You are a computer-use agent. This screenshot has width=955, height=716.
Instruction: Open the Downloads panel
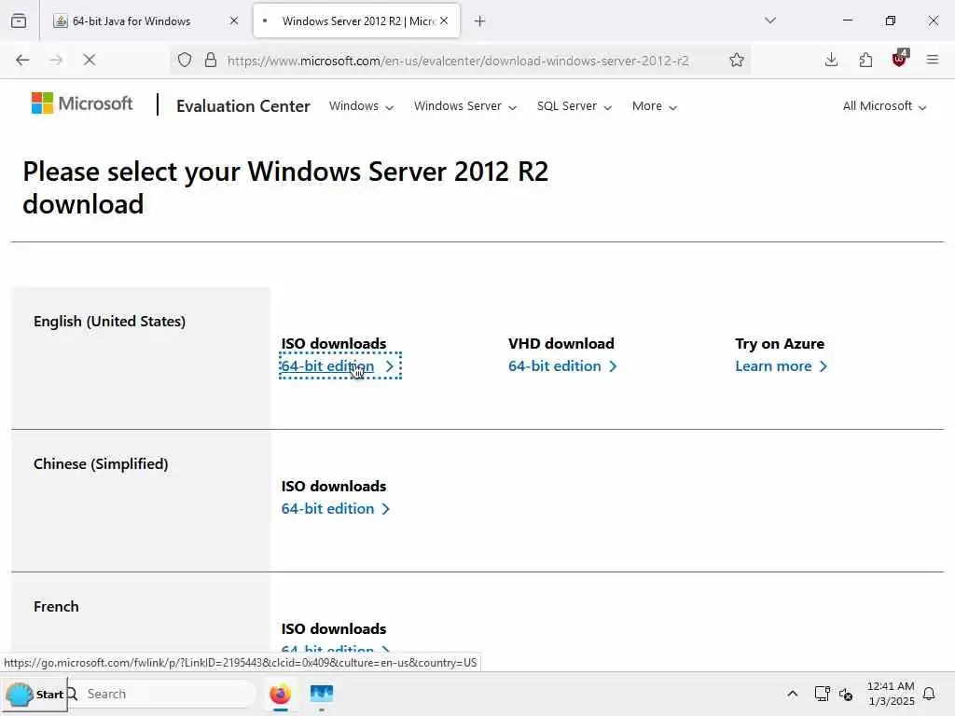pos(831,60)
